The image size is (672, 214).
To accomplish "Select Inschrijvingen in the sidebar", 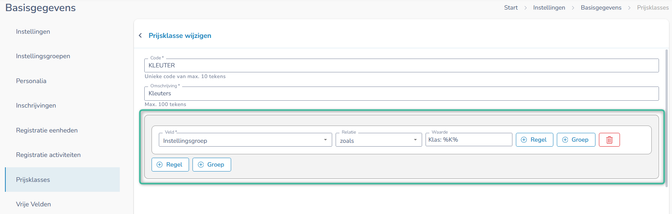I will pyautogui.click(x=36, y=106).
